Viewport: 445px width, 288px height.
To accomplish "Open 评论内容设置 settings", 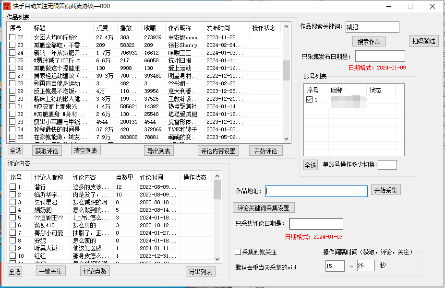I will pyautogui.click(x=218, y=151).
